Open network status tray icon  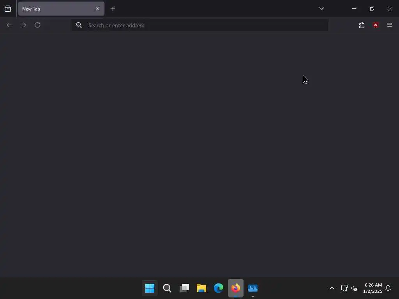point(344,288)
